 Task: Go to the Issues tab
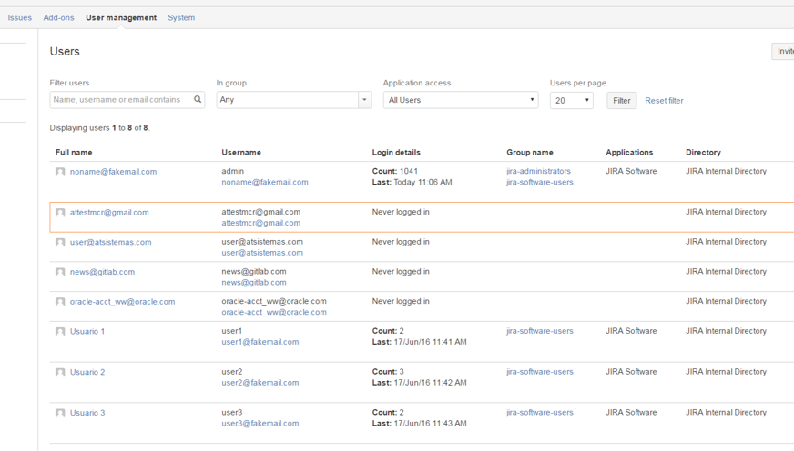(20, 17)
